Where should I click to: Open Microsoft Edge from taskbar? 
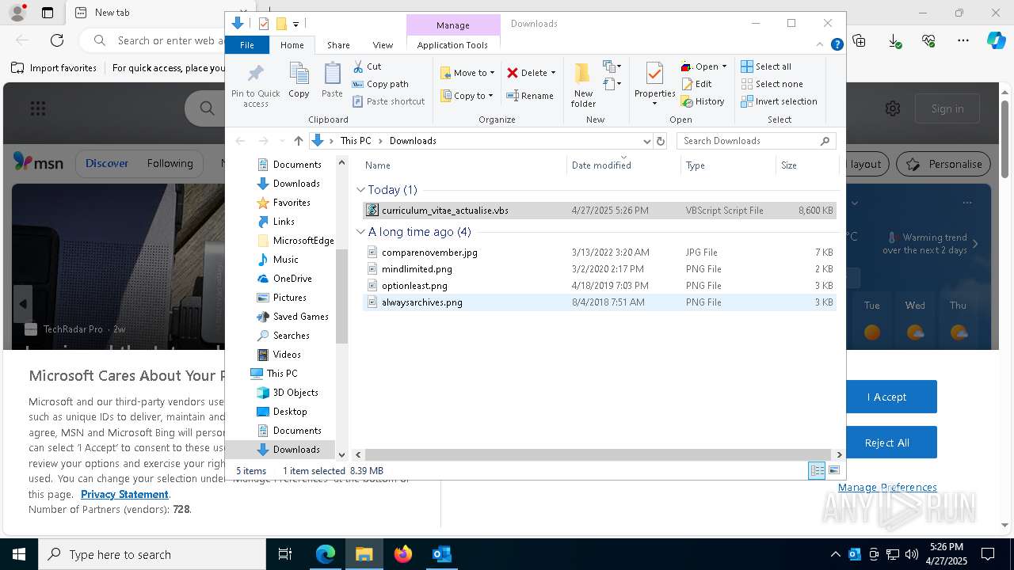click(326, 554)
